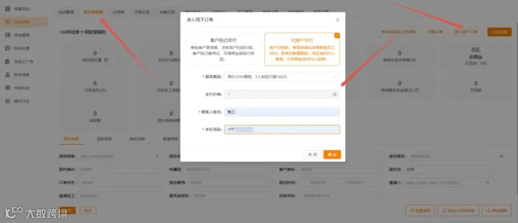Viewport: 518px width, 223px height.
Task: Switch to the 分销表 tab
Action: 119,12
